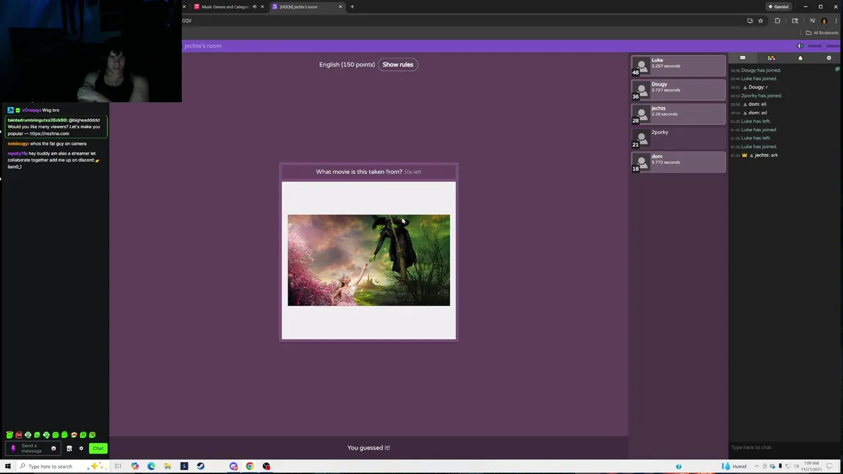Open the shop icon in stream chat

pos(69,448)
